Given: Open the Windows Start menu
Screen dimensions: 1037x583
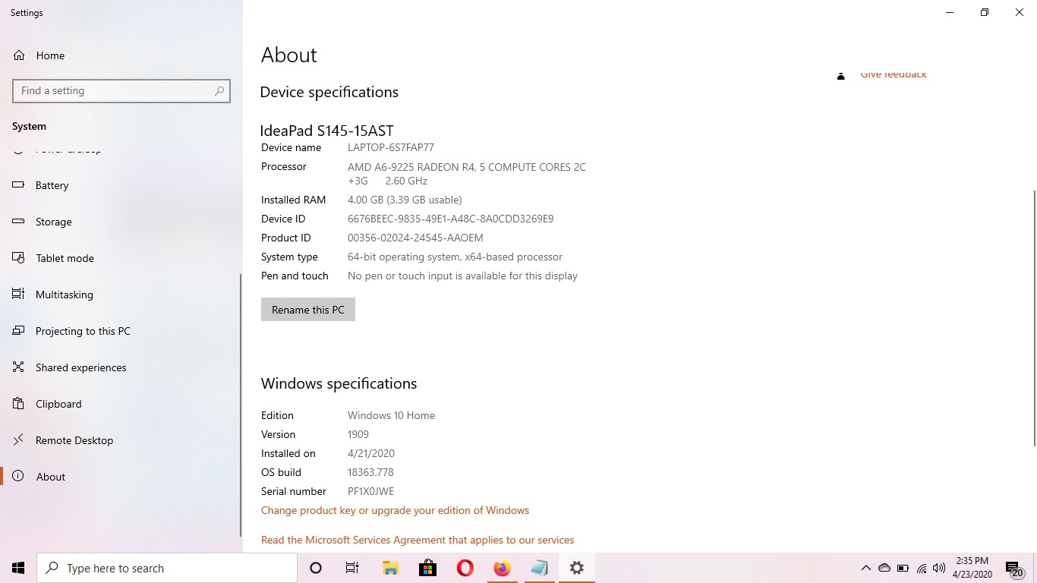Looking at the screenshot, I should pyautogui.click(x=18, y=568).
